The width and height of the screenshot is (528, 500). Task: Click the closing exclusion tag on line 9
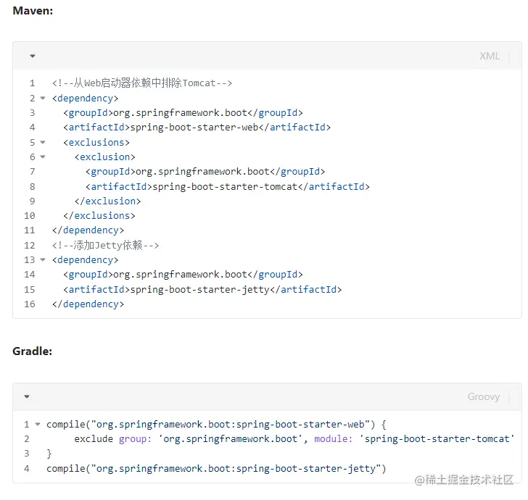point(108,201)
